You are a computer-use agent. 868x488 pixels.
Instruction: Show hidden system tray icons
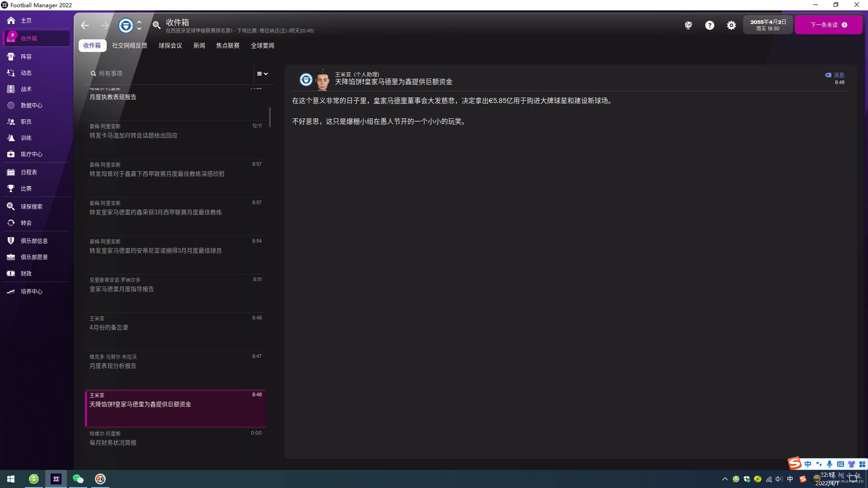click(x=725, y=479)
